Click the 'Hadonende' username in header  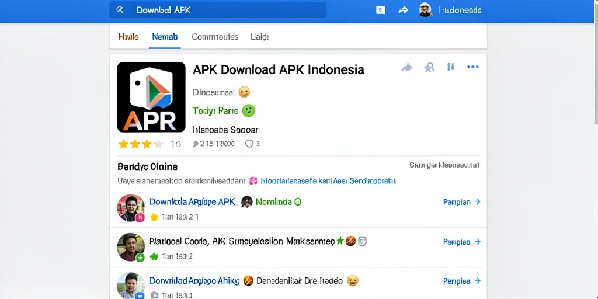(x=460, y=11)
